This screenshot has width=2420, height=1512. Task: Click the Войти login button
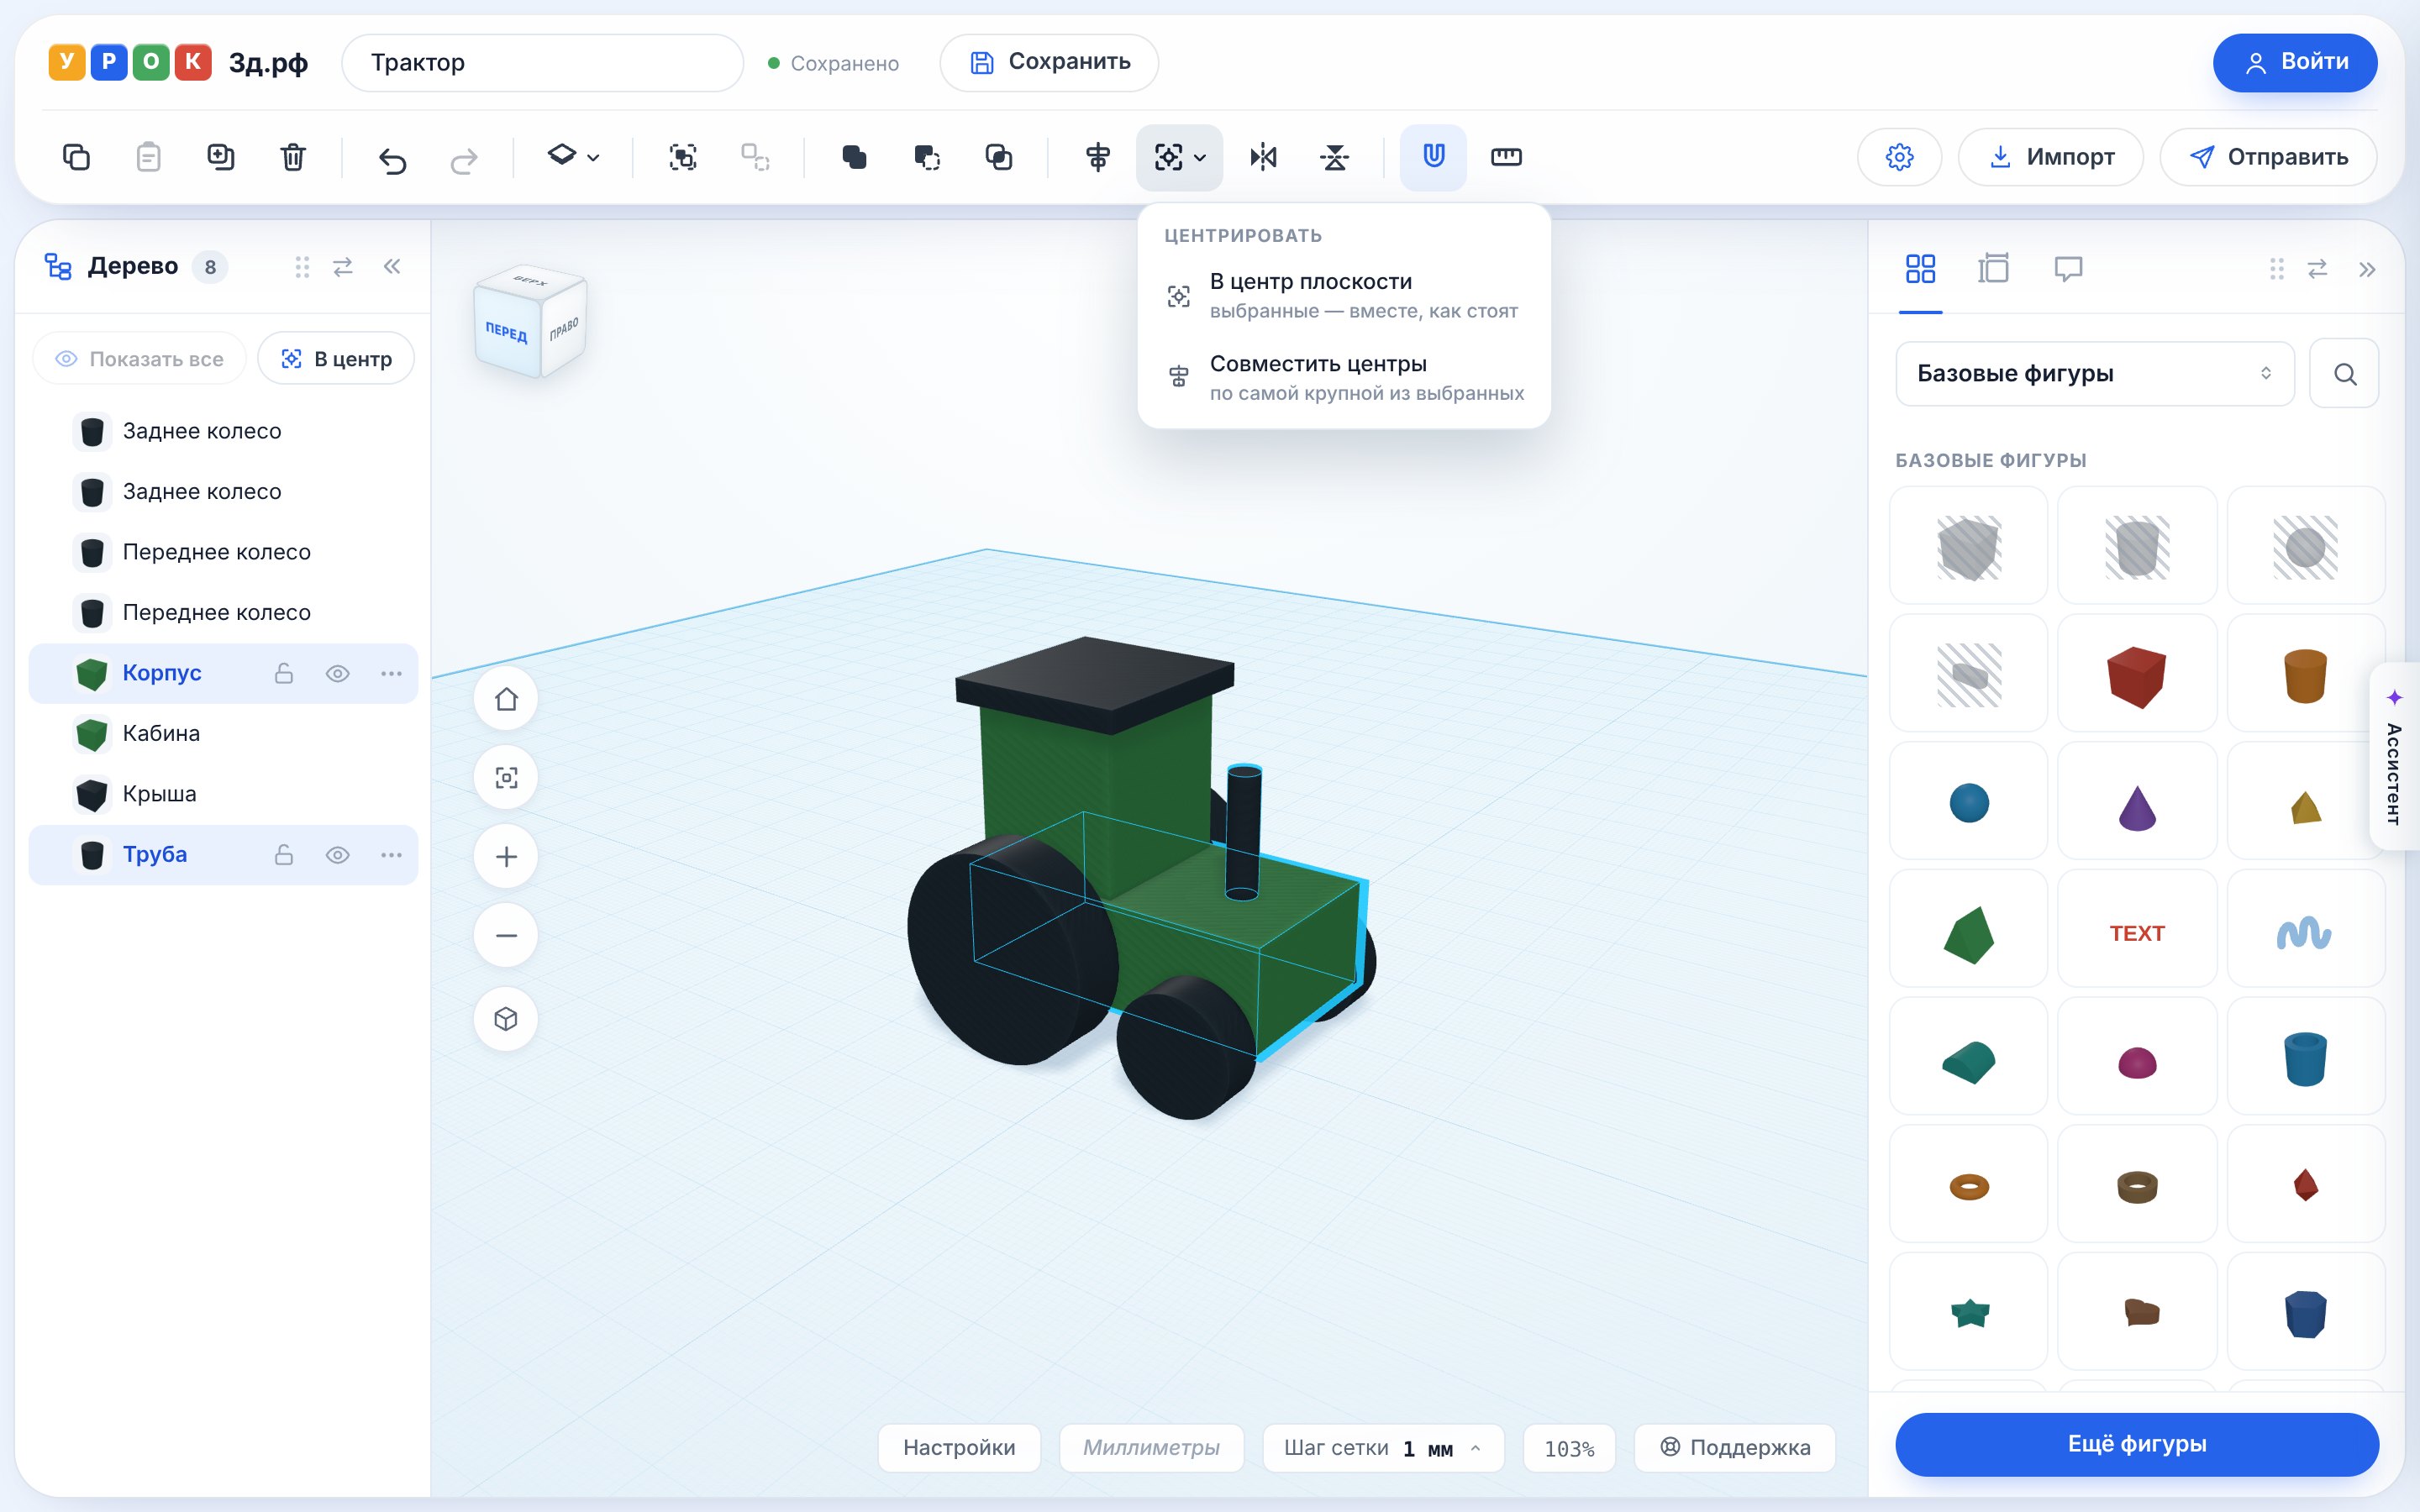[2294, 63]
